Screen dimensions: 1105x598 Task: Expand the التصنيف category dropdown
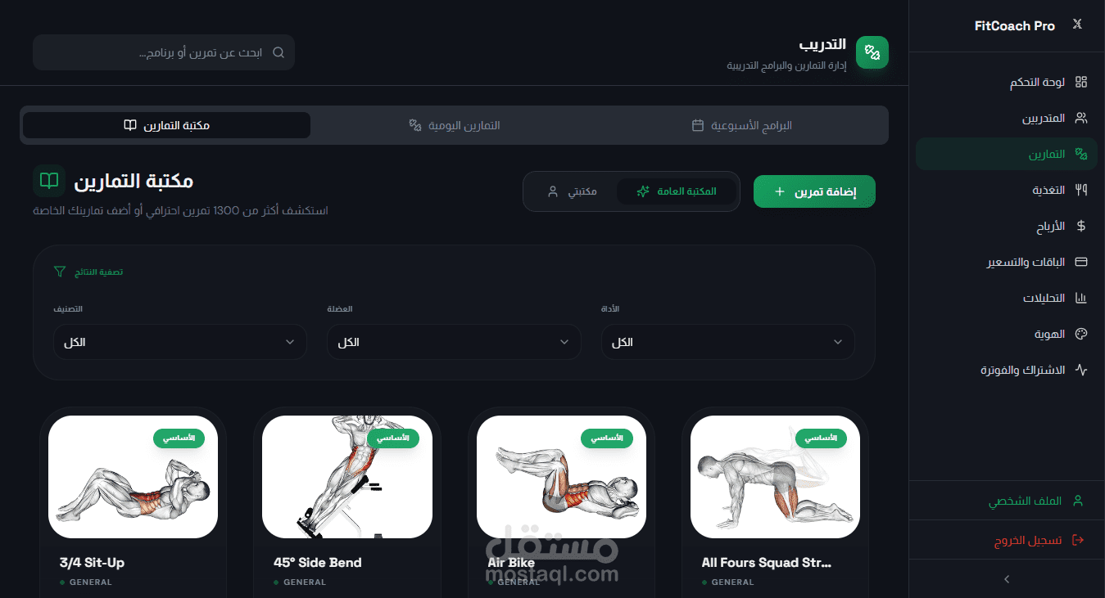click(x=180, y=342)
